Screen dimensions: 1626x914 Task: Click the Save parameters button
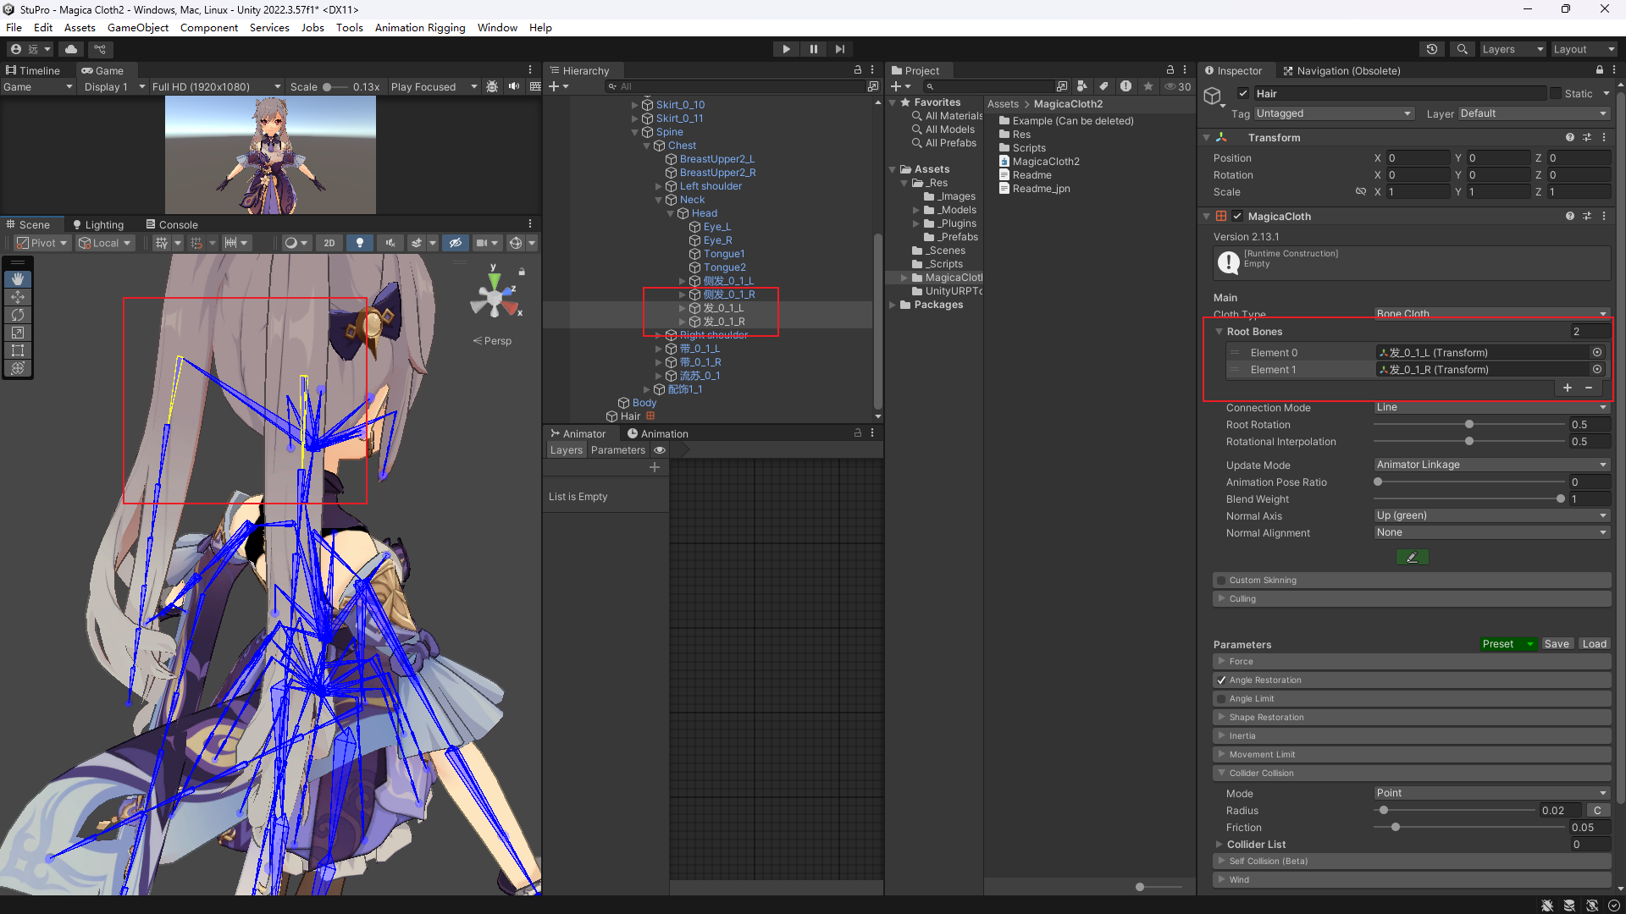(1557, 644)
